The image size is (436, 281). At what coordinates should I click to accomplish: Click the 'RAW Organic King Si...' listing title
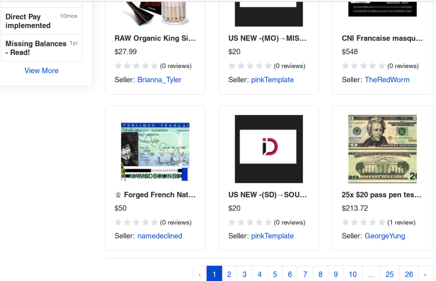155,38
